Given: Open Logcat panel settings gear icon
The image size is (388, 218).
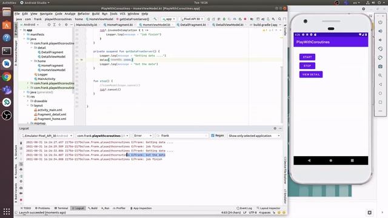Looking at the screenshot, I should click(x=275, y=128).
